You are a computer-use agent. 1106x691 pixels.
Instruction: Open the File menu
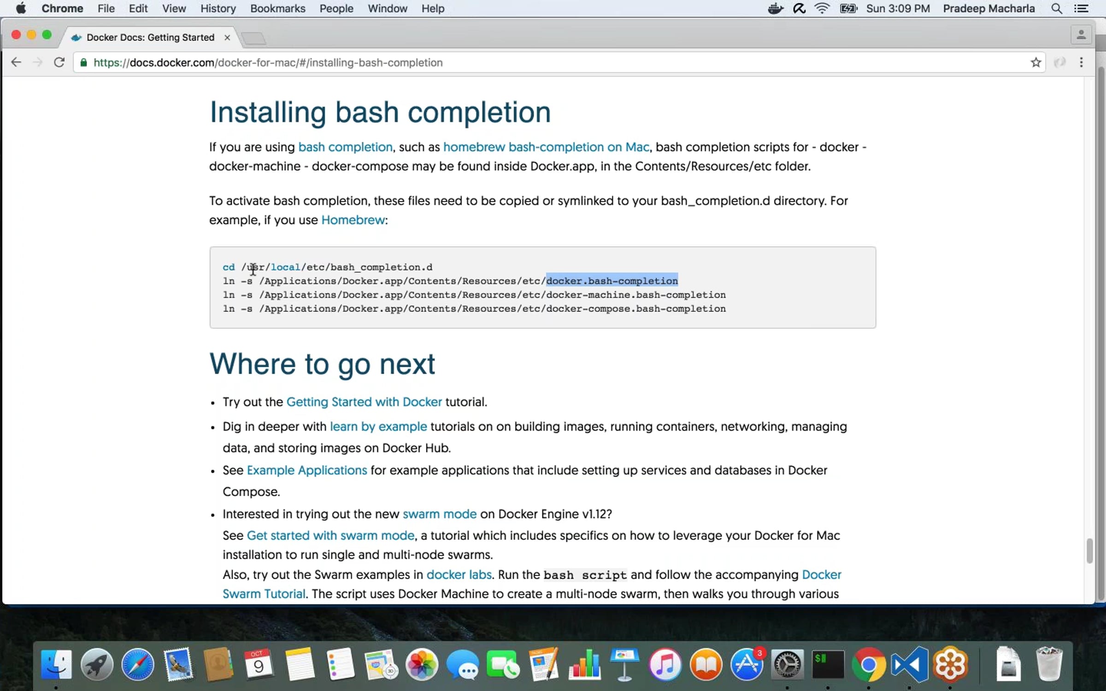click(x=106, y=8)
